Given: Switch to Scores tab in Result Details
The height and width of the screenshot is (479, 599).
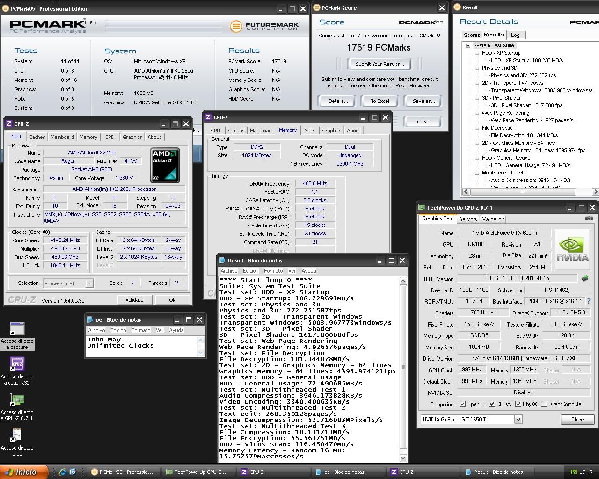Looking at the screenshot, I should click(x=472, y=35).
